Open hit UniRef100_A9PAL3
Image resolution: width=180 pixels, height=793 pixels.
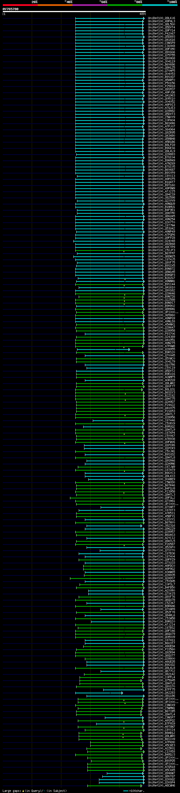(x=161, y=21)
